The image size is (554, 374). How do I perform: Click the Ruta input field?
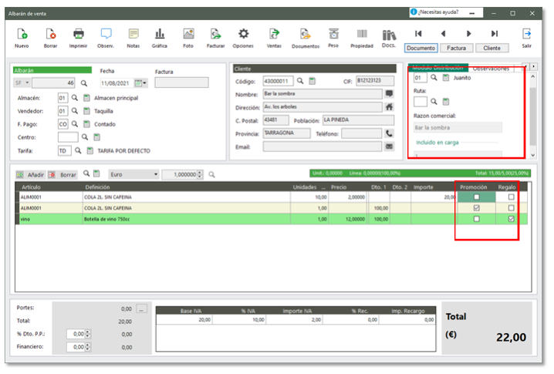[x=420, y=102]
